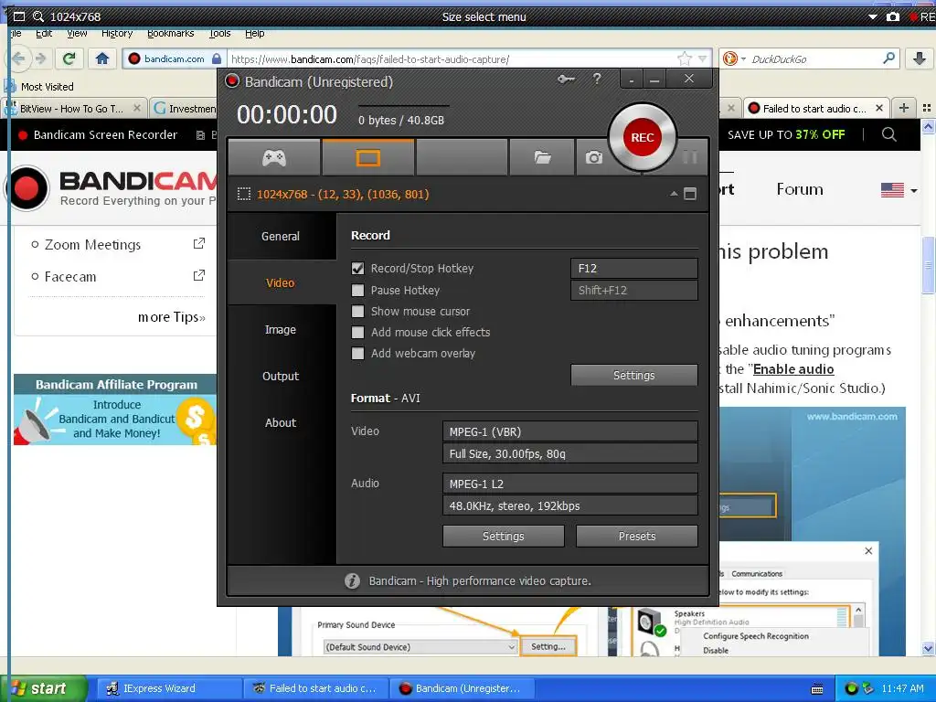Open Size select menu dropdown arrow at top
The image size is (936, 702).
point(873,16)
